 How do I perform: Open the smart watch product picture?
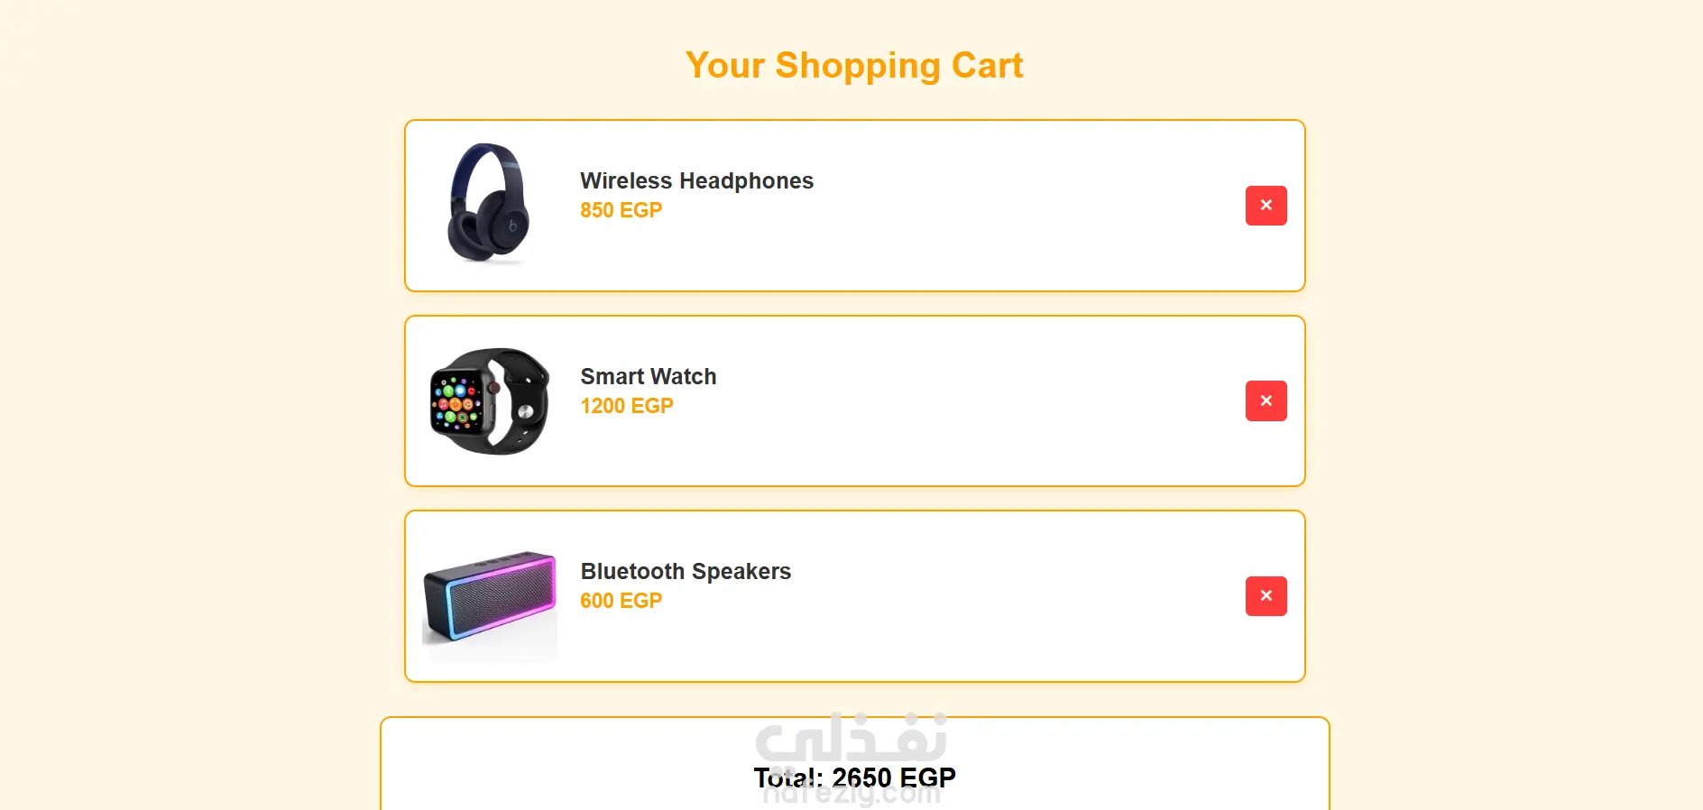click(x=489, y=400)
